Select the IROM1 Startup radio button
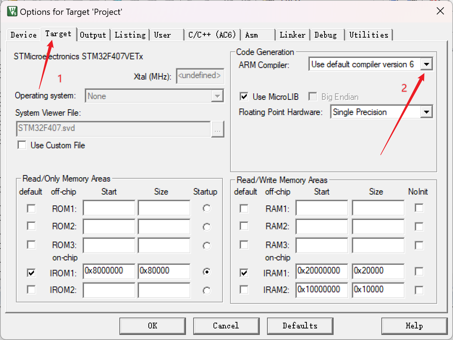Image resolution: width=453 pixels, height=340 pixels. 207,272
